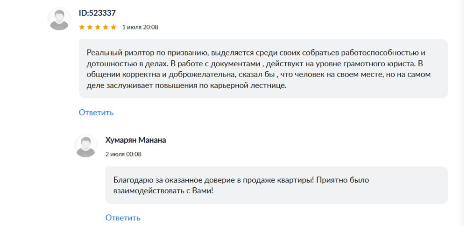This screenshot has height=226, width=467.
Task: Open the profile name Хумарян Манана
Action: tap(135, 140)
